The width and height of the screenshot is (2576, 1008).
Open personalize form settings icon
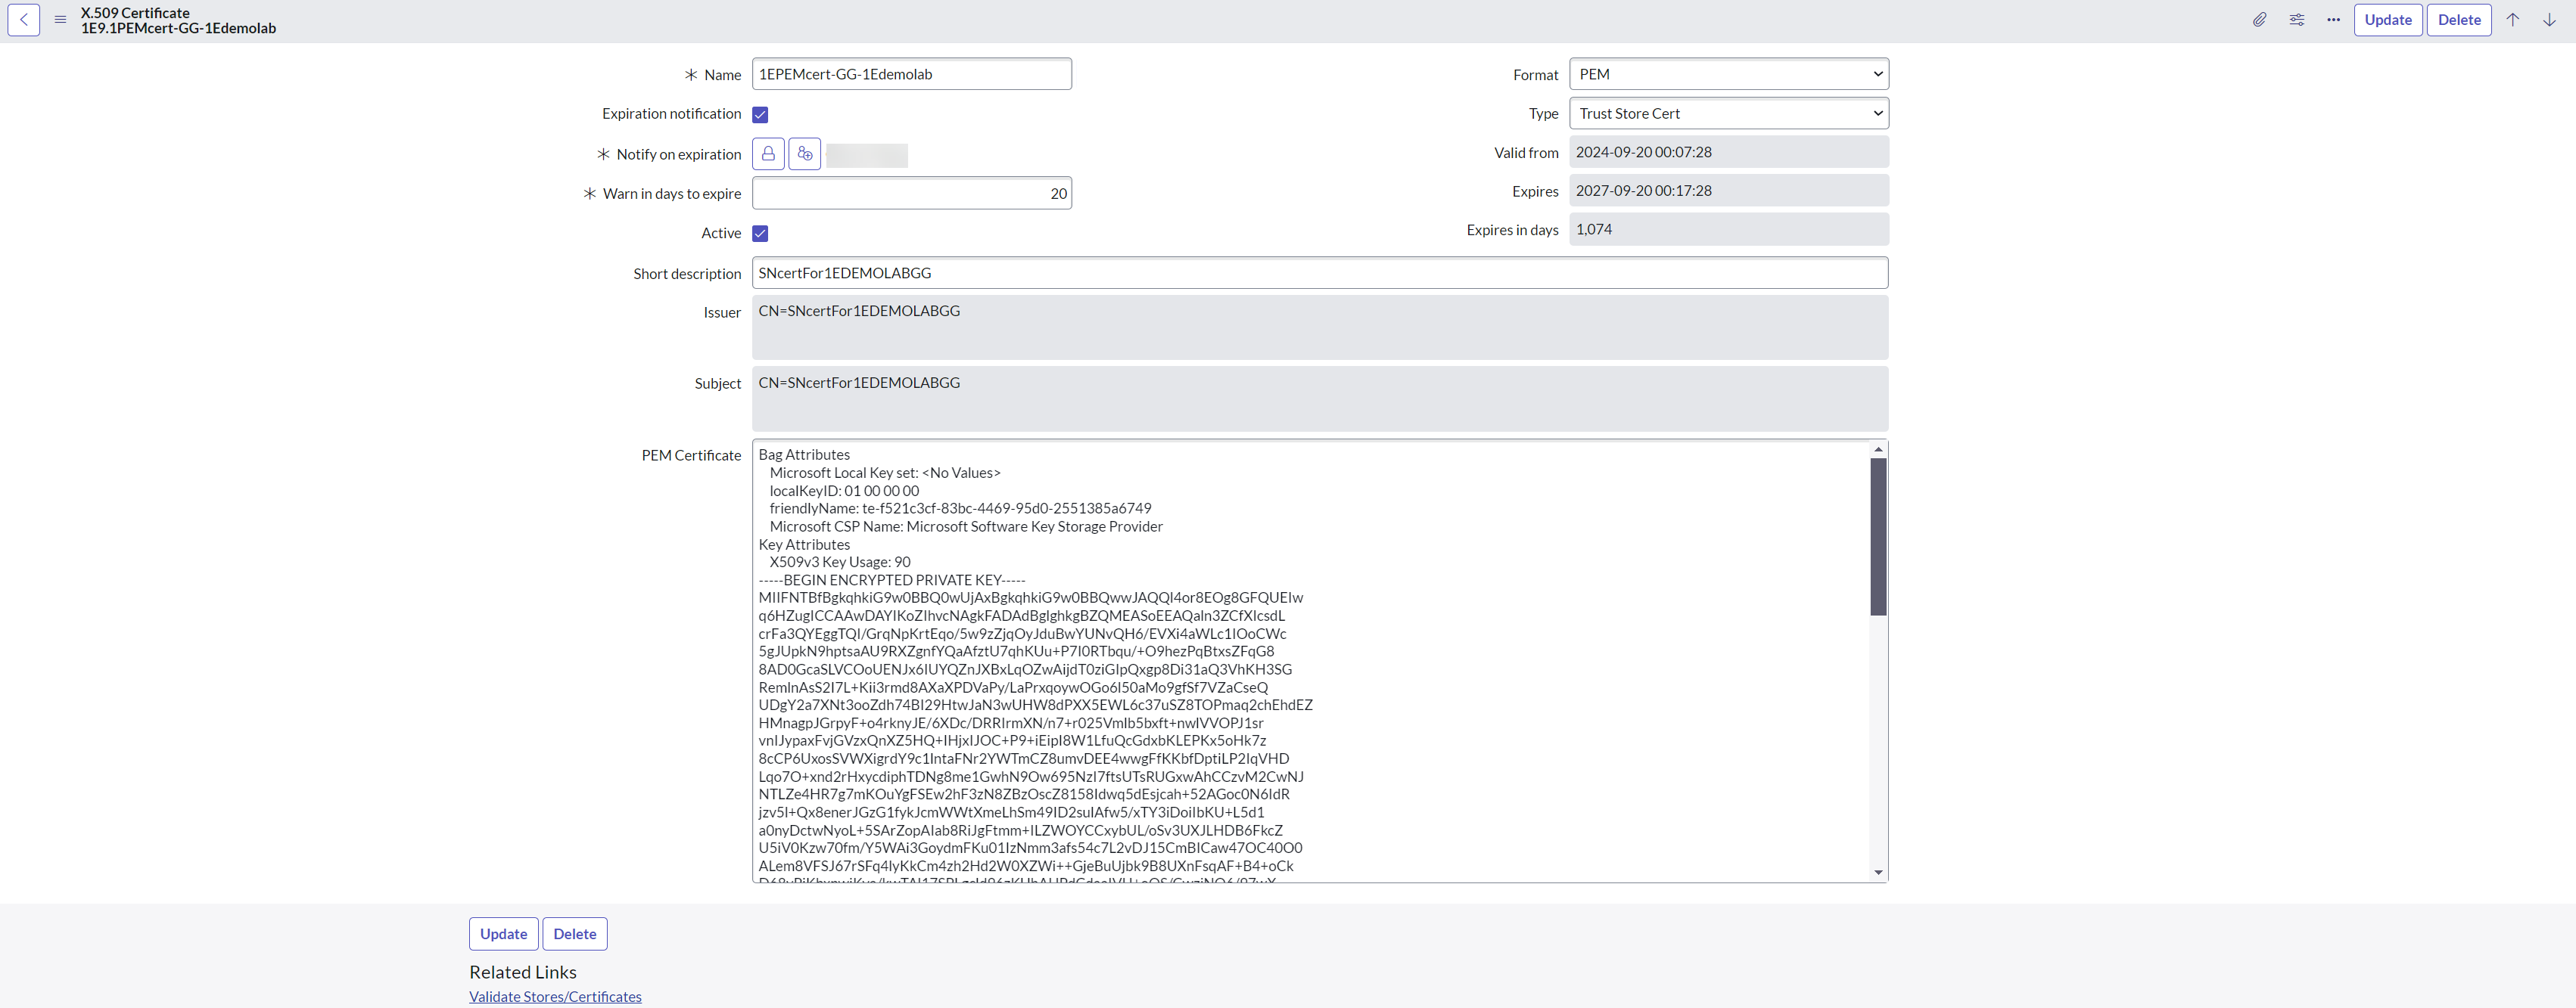point(2296,20)
